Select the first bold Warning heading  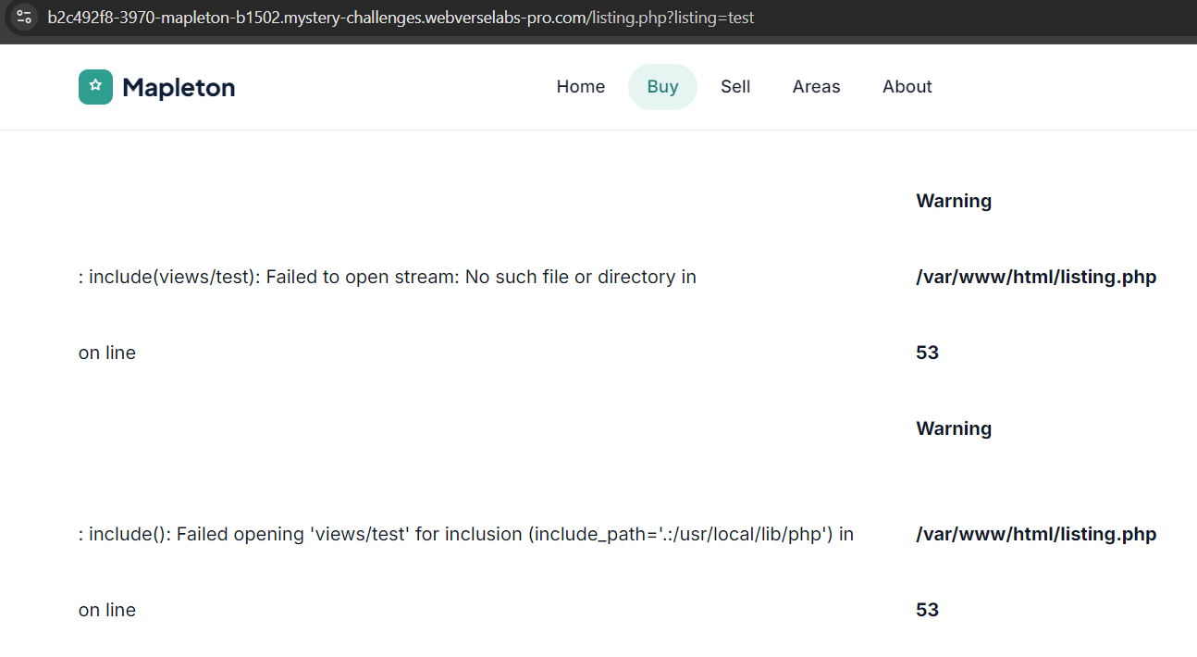(x=954, y=201)
